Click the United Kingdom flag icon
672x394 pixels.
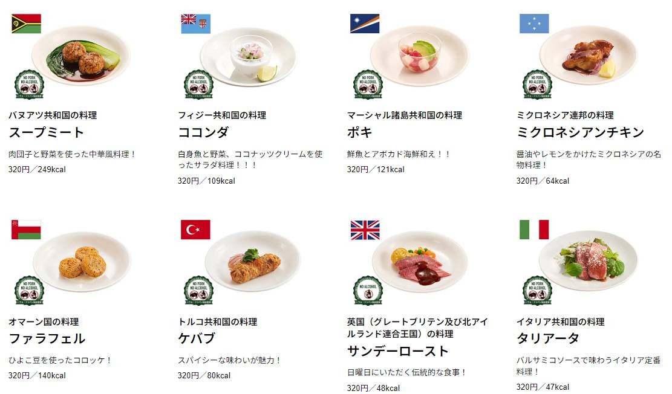click(365, 230)
